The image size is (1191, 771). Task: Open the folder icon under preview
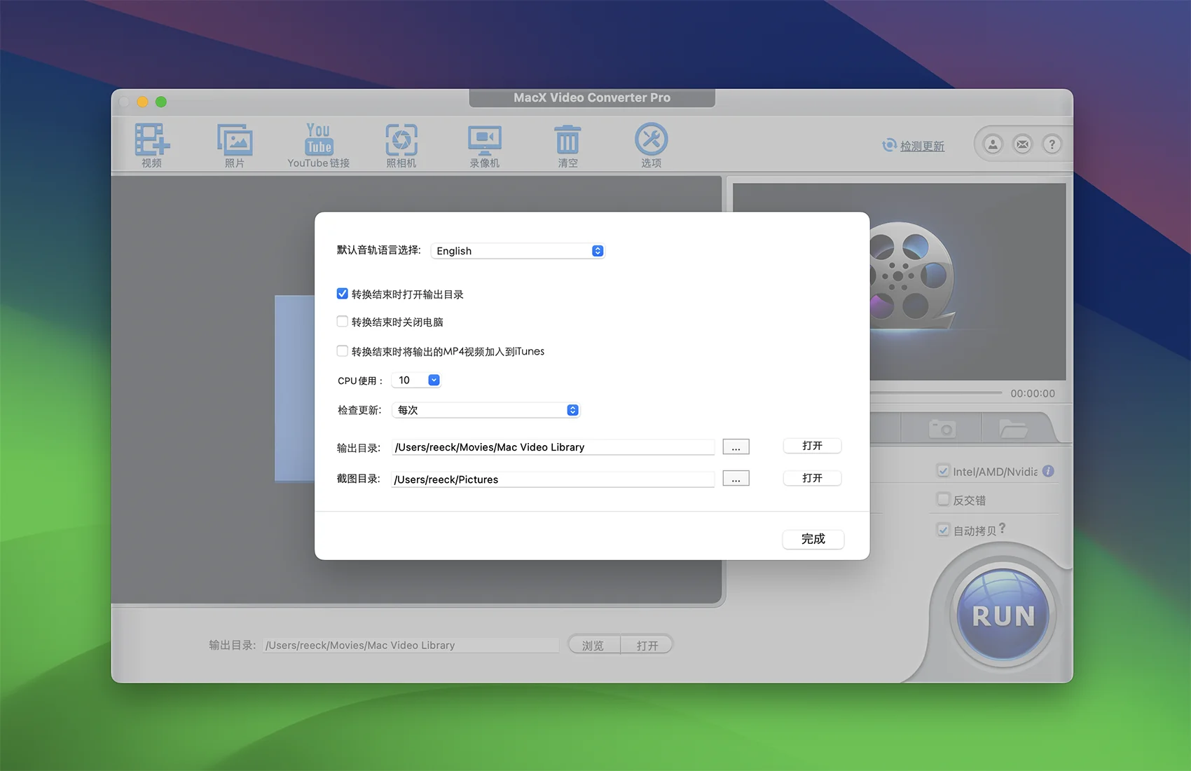(1013, 428)
